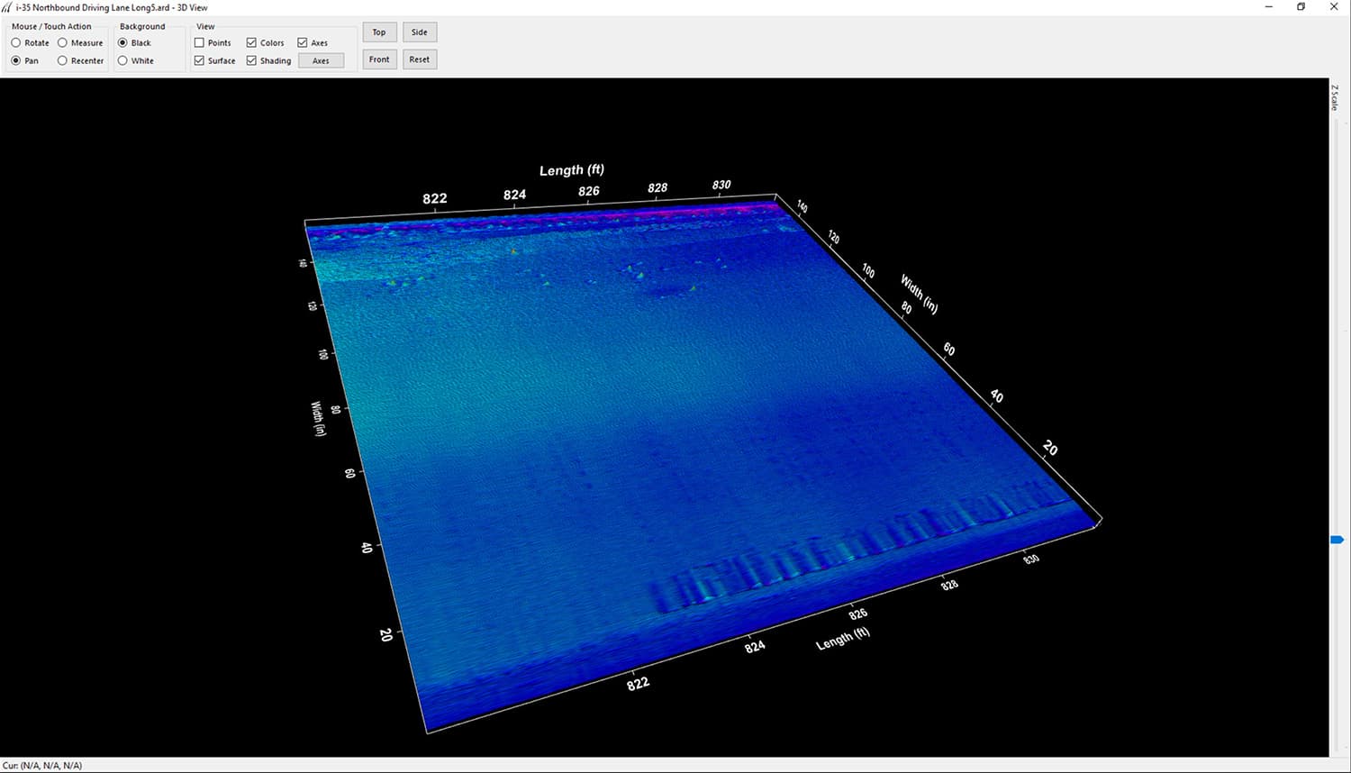The image size is (1351, 773).
Task: Reset the 3D view
Action: click(x=420, y=59)
